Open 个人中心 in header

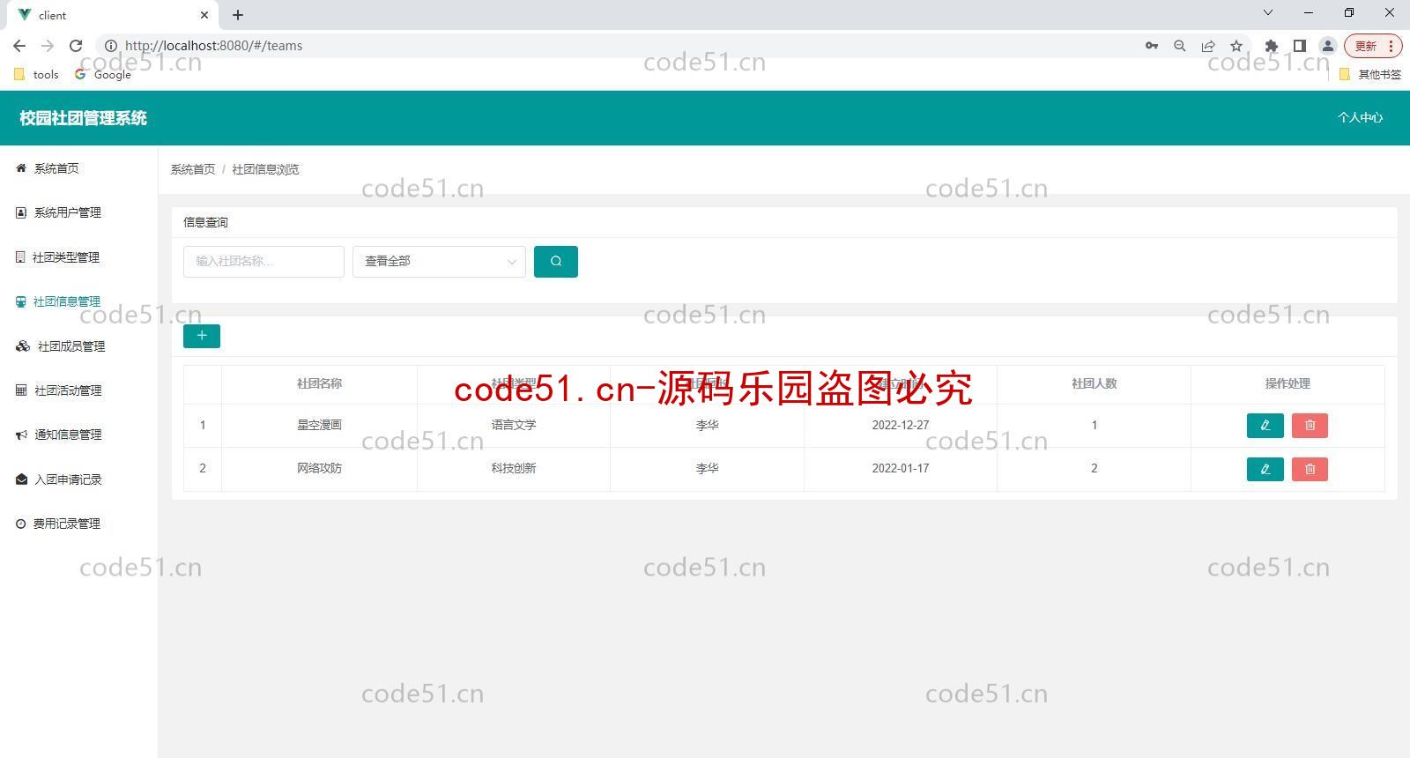pyautogui.click(x=1360, y=117)
